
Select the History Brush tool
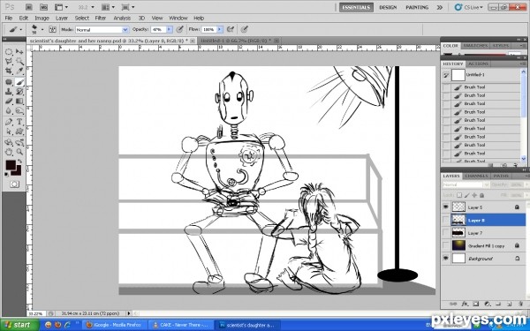pyautogui.click(x=19, y=92)
